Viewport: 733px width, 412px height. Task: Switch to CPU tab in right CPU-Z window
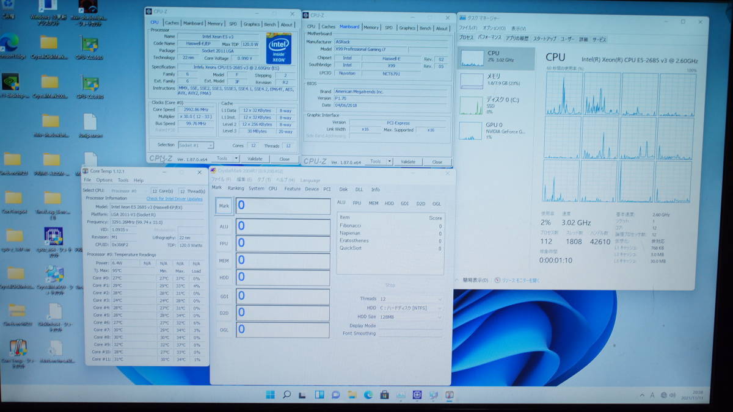312,27
